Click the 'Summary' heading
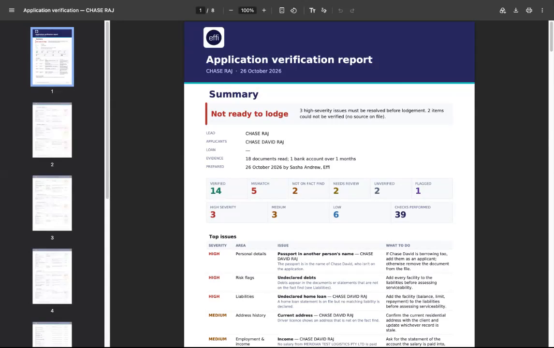This screenshot has height=348, width=554. pyautogui.click(x=233, y=94)
